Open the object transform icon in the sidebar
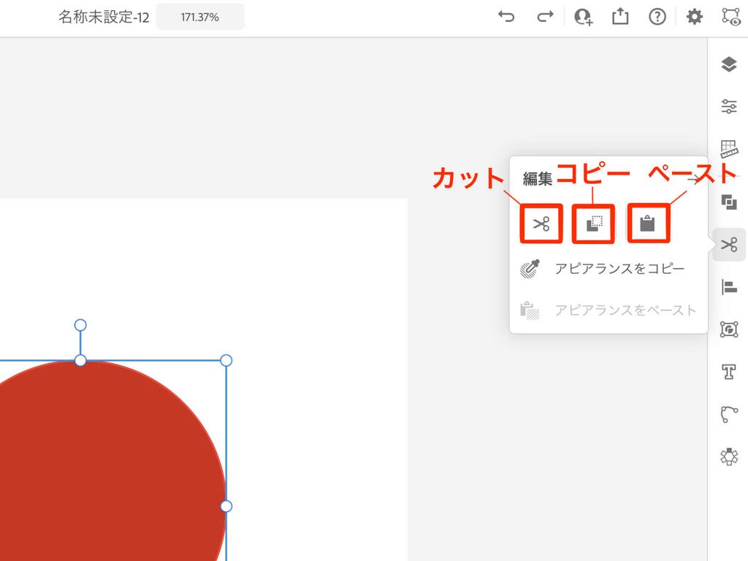 click(x=729, y=329)
